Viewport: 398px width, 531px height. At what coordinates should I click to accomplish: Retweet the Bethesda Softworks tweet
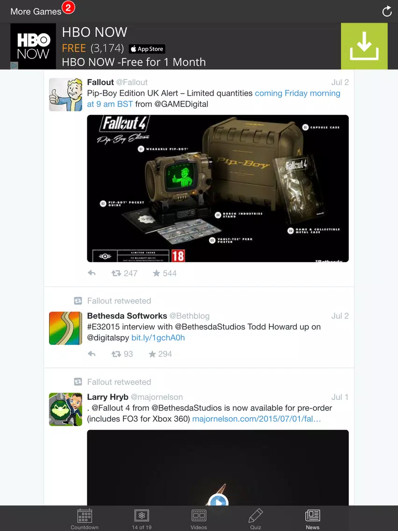click(122, 354)
